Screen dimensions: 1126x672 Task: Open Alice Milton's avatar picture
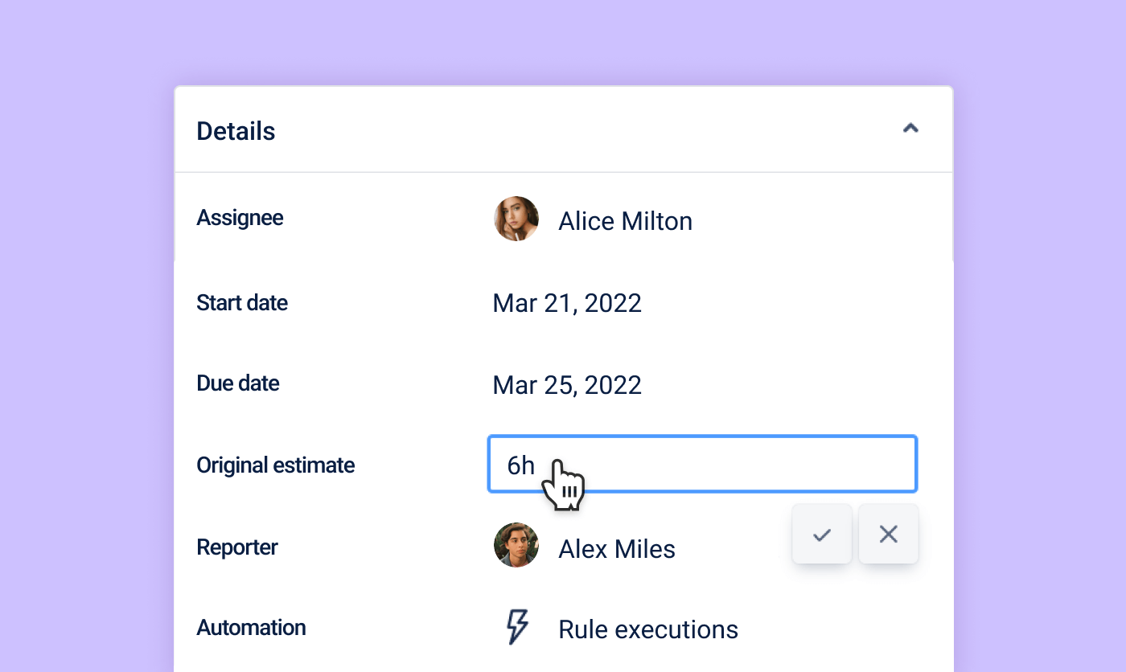click(516, 219)
